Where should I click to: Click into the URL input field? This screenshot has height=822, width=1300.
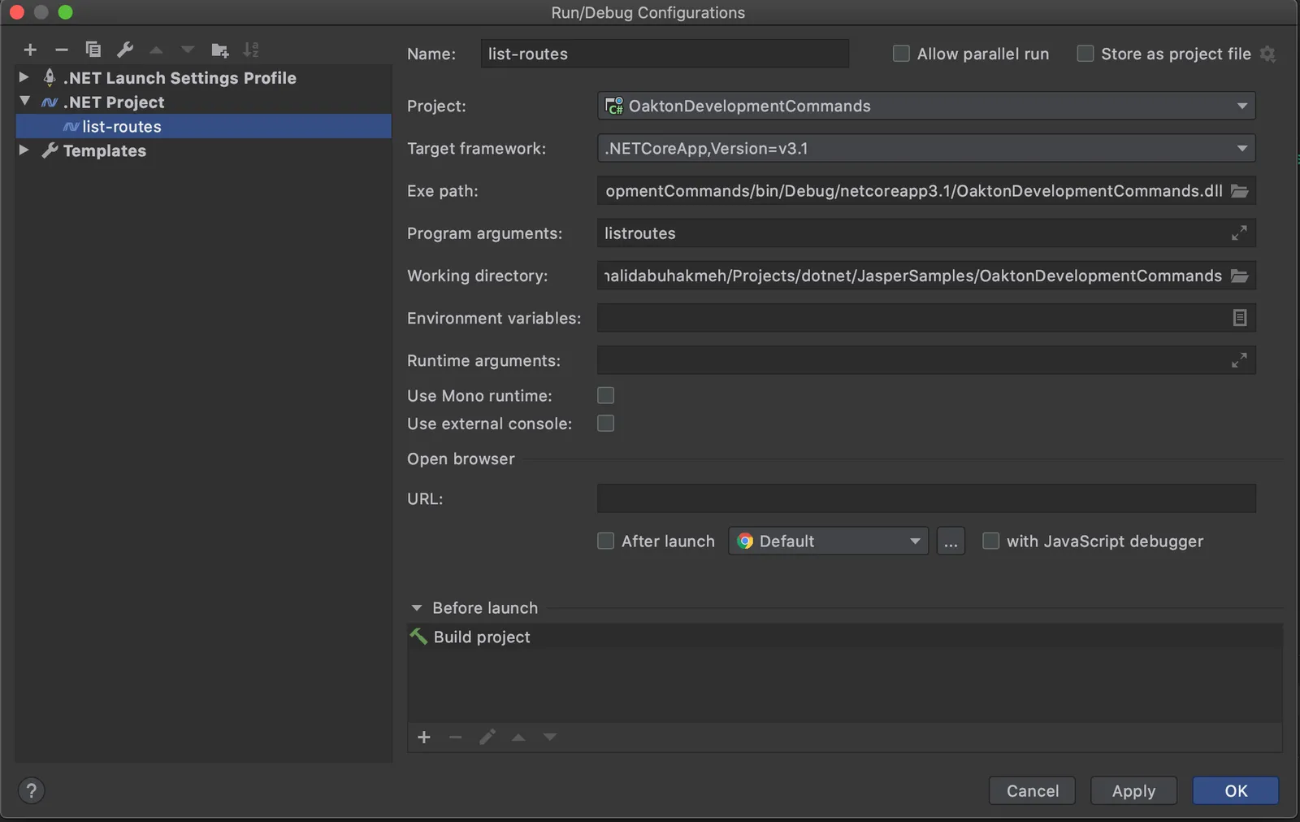926,498
